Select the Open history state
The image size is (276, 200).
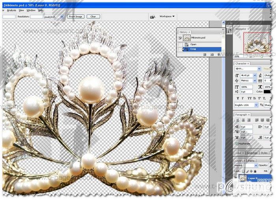click(202, 44)
